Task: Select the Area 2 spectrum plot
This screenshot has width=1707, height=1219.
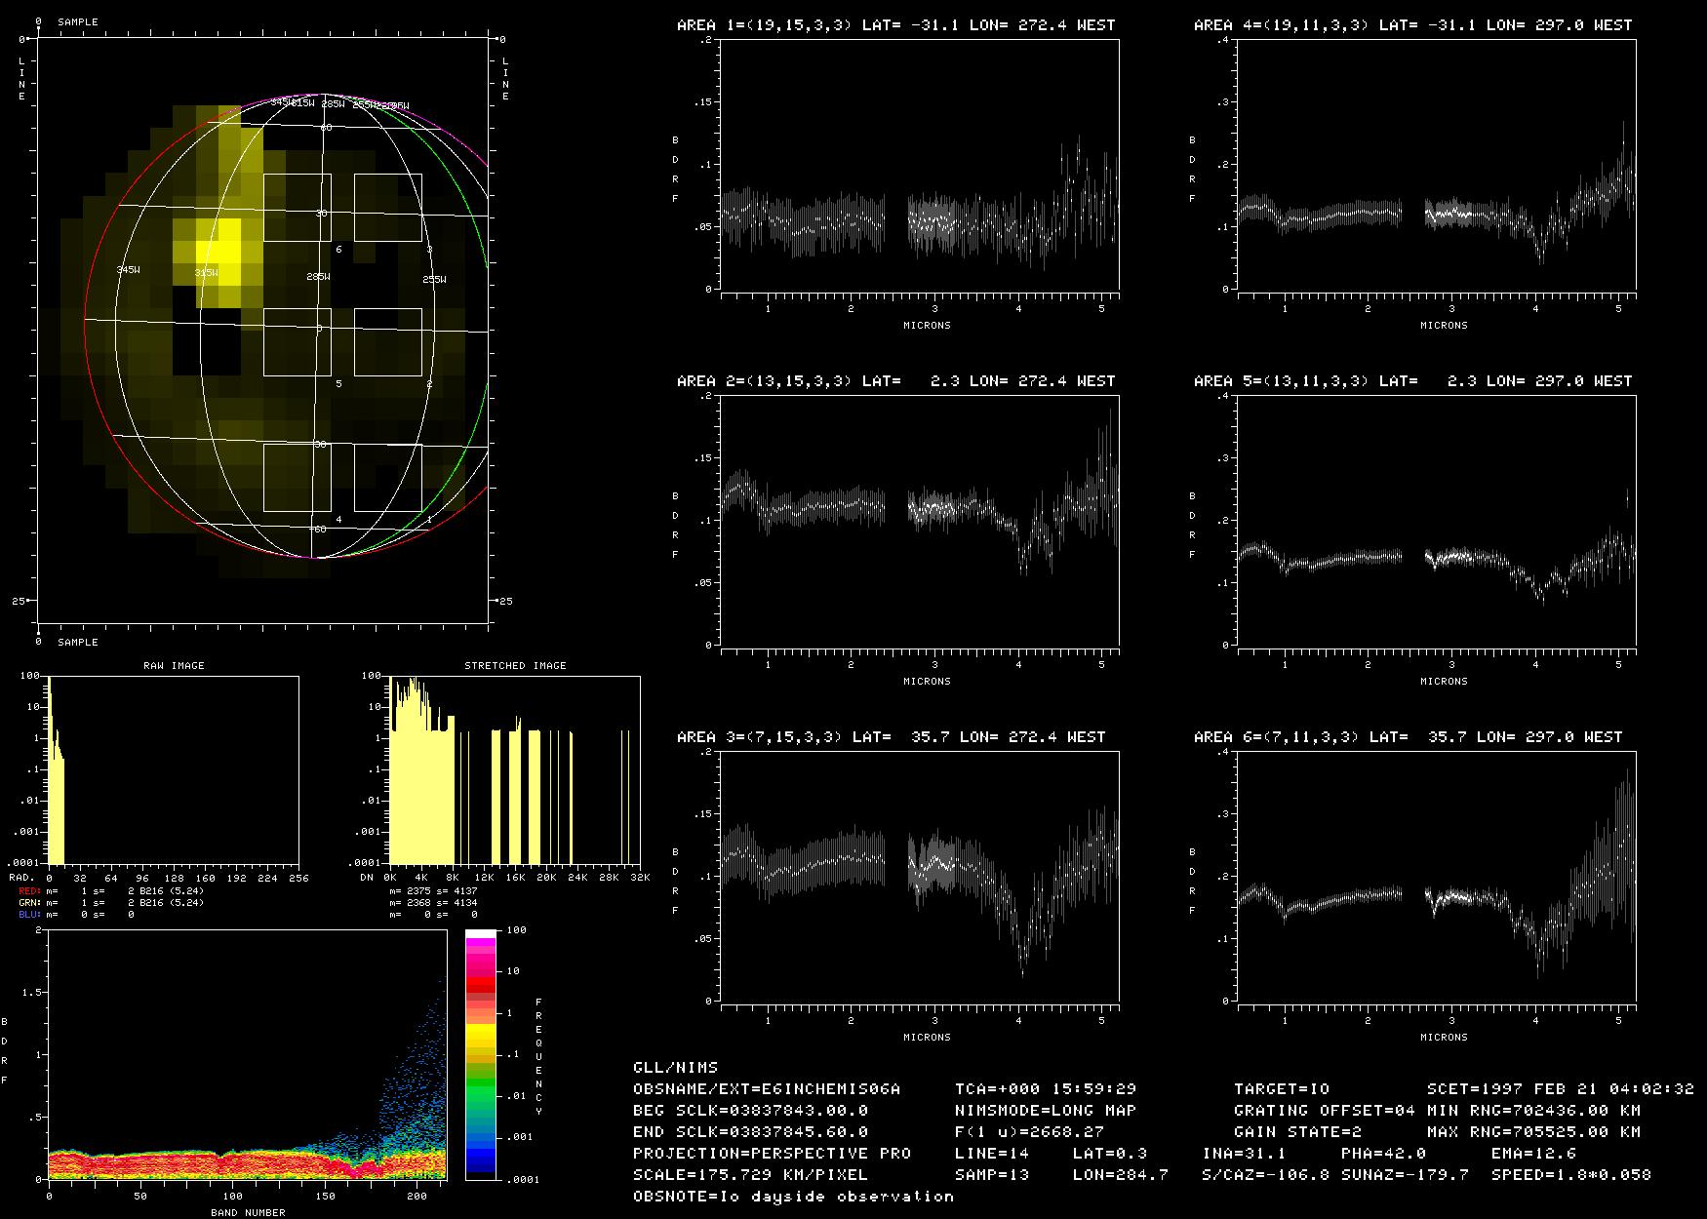Action: point(919,522)
